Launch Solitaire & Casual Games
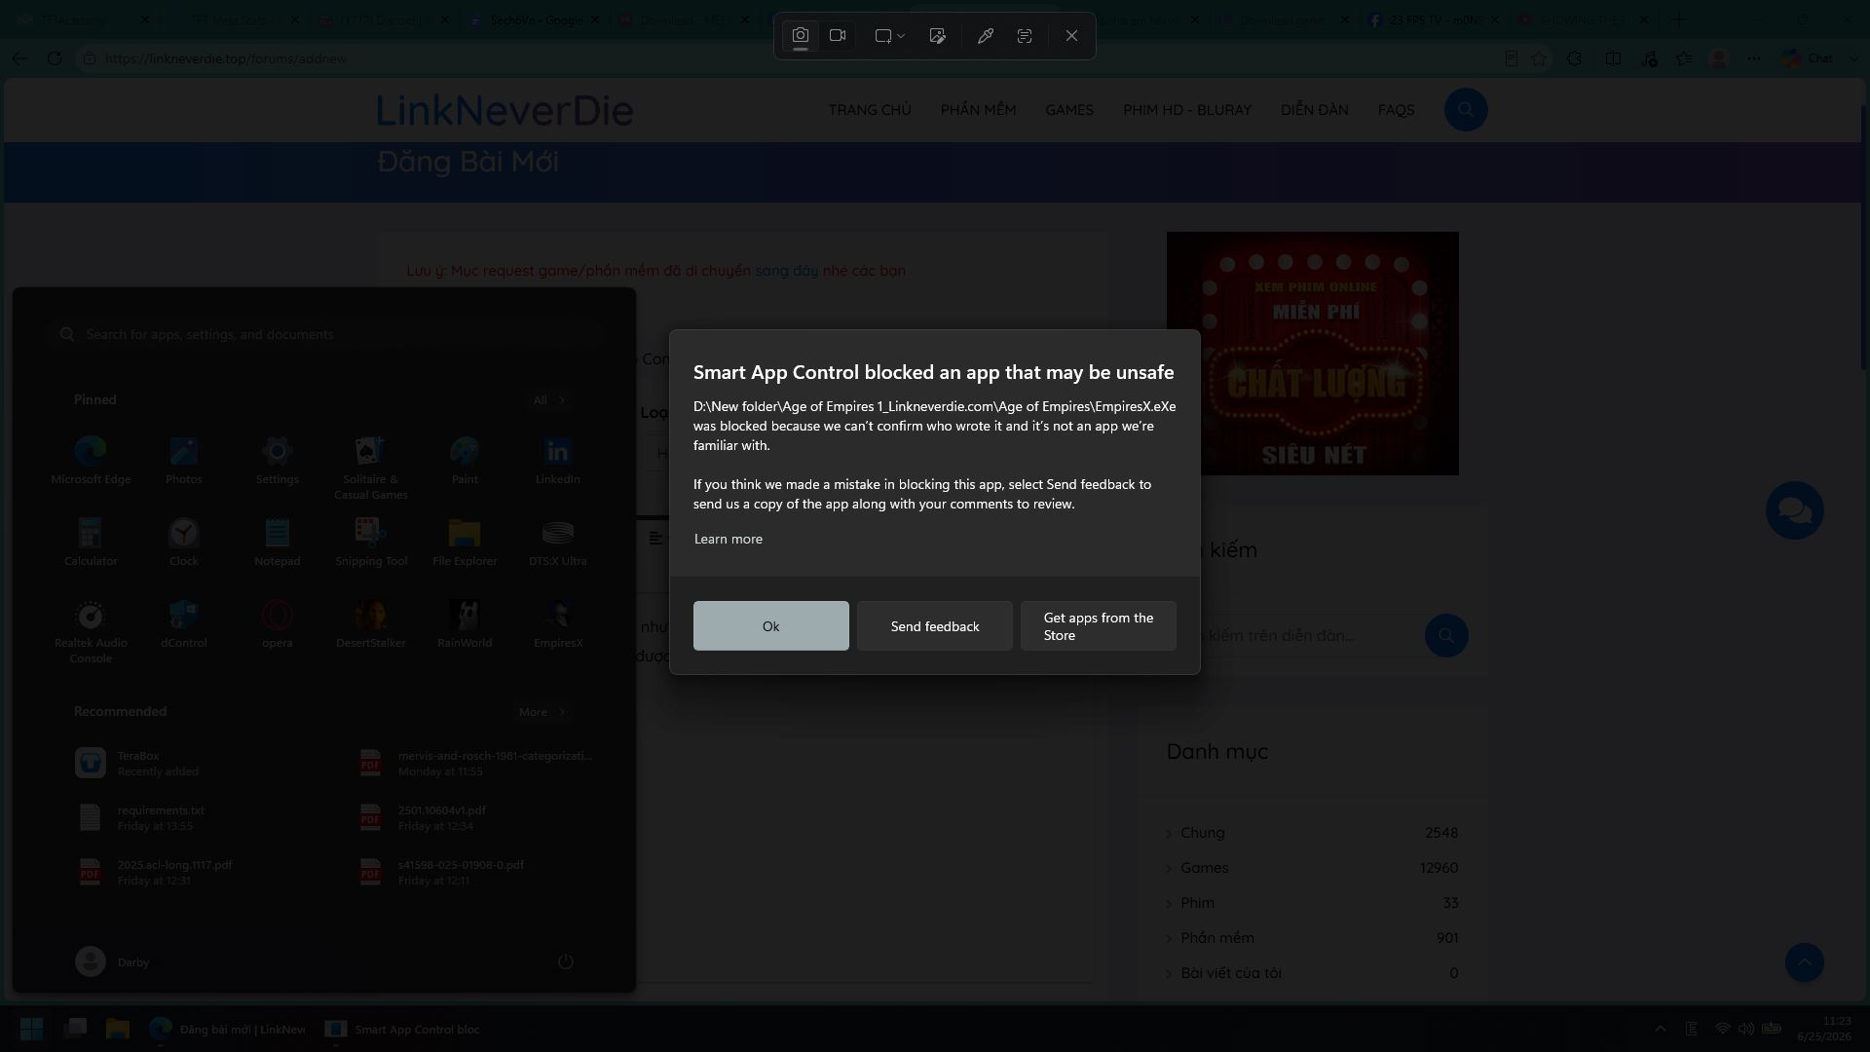This screenshot has height=1052, width=1870. pos(371,469)
